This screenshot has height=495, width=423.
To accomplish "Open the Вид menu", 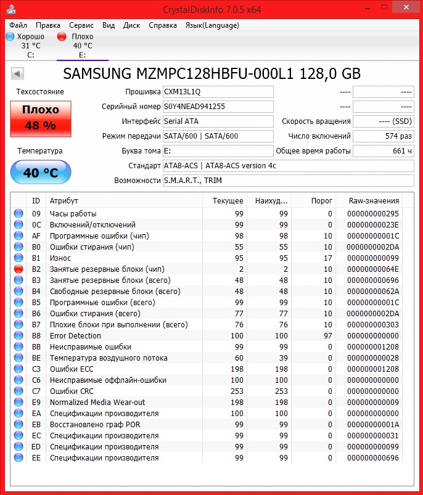I will [109, 25].
